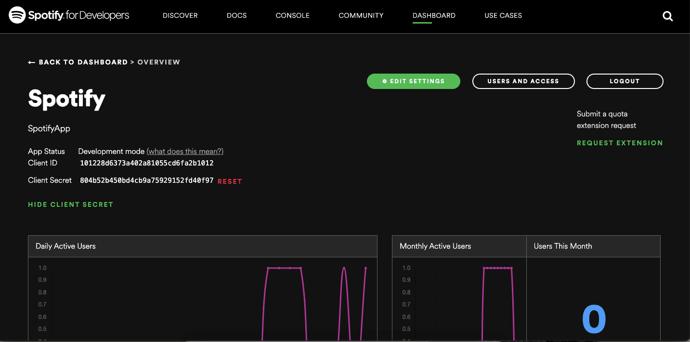This screenshot has width=690, height=342.
Task: Click the Overview breadcrumb label
Action: 159,62
